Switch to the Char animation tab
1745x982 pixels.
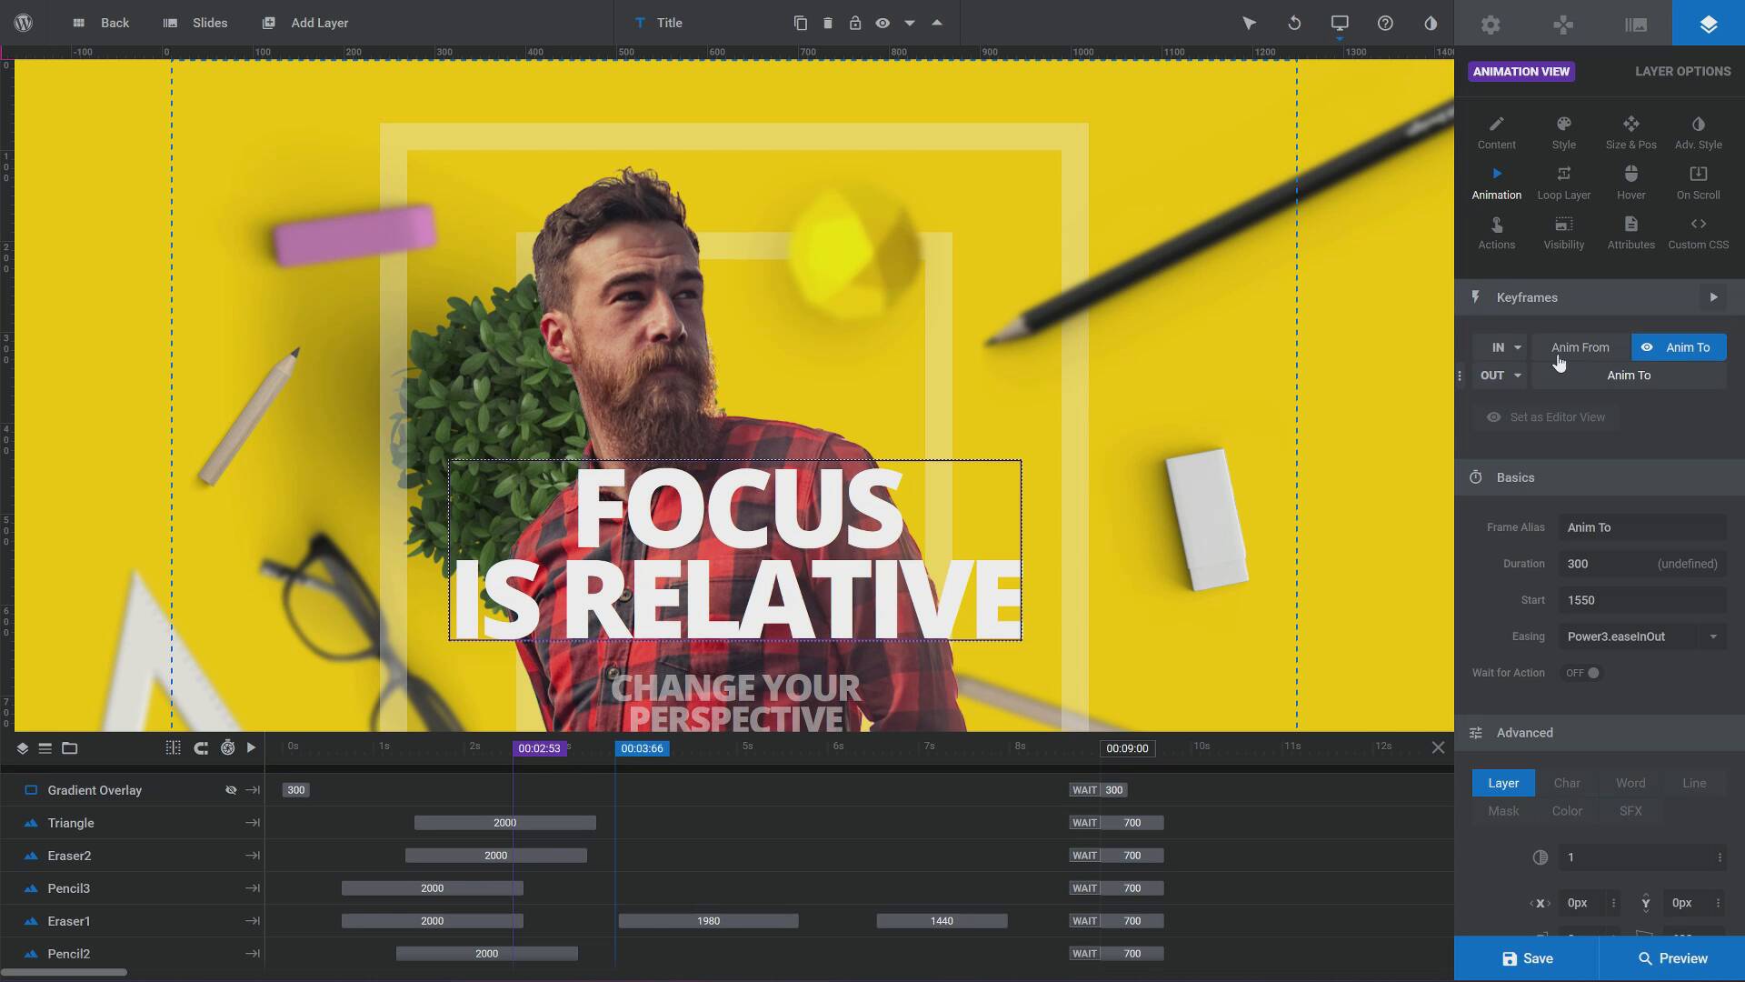[x=1567, y=782]
